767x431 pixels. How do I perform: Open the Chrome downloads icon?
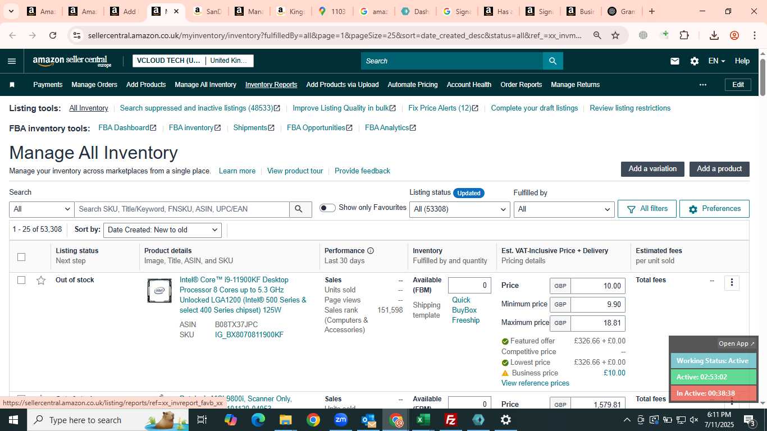714,35
